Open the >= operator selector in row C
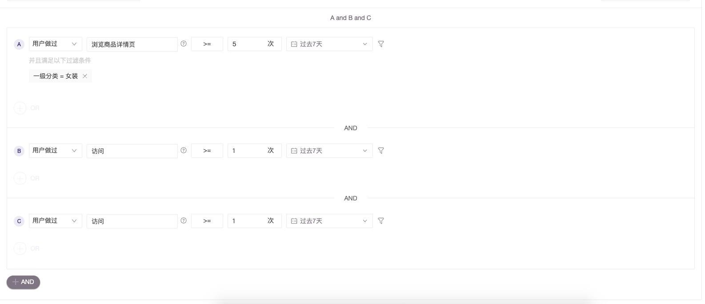Viewport: 705px width, 304px height. [x=207, y=221]
